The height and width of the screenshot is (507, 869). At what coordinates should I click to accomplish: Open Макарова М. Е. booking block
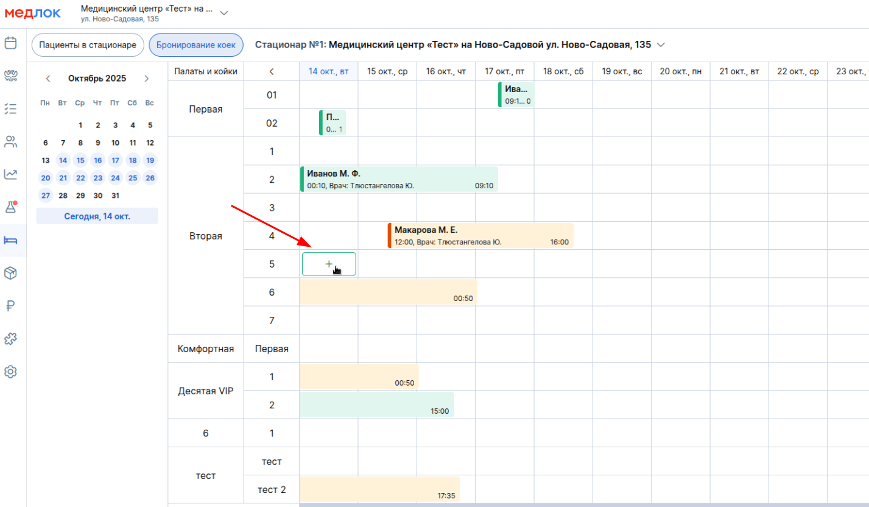pyautogui.click(x=480, y=236)
